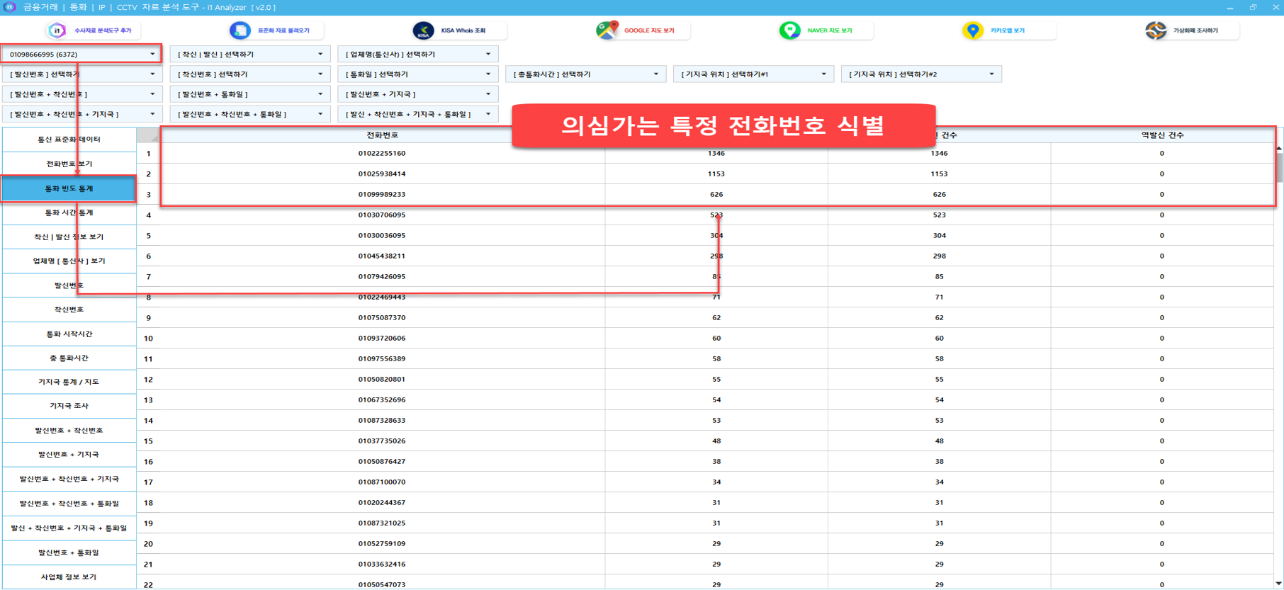This screenshot has height=590, width=1284.
Task: Open 사업체 정보 보기 from sidebar
Action: 69,577
